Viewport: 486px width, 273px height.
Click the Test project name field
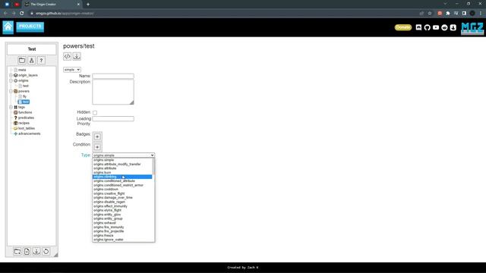click(32, 49)
